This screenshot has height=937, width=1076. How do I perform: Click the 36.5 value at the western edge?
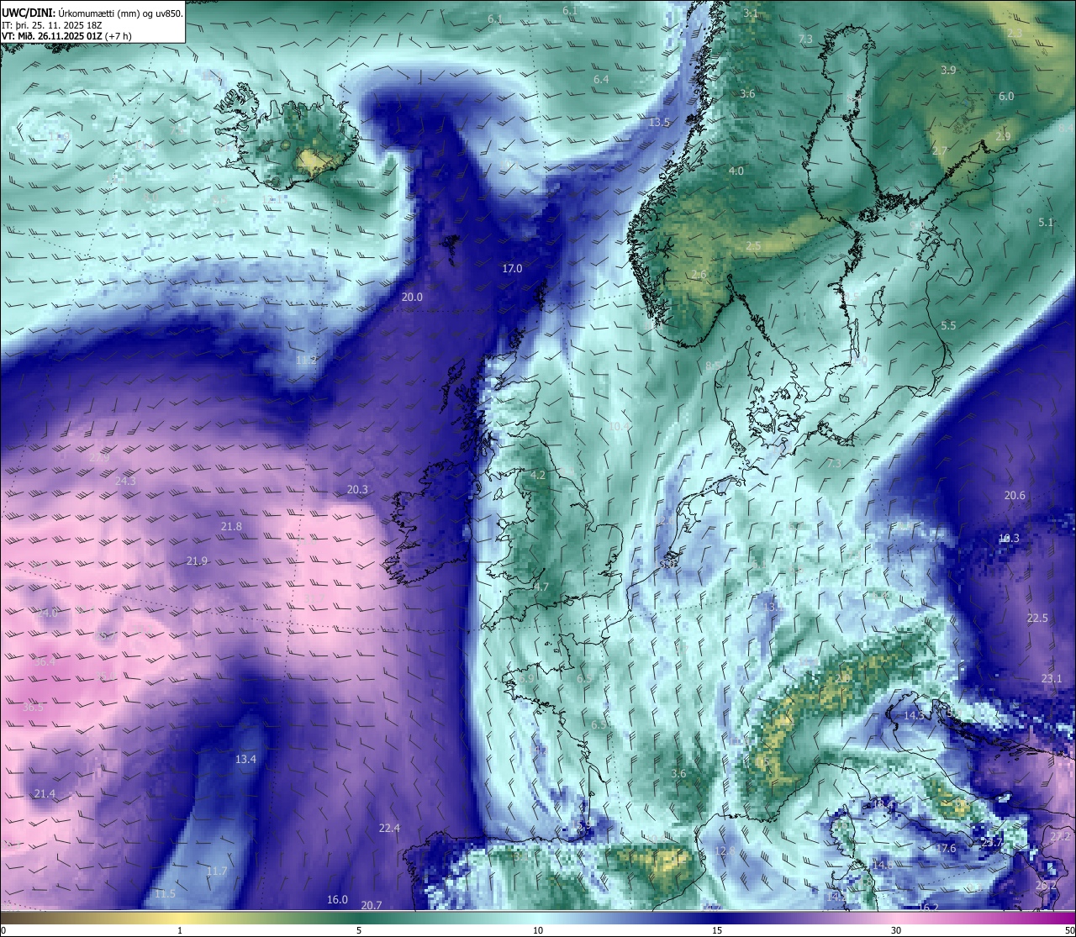point(33,708)
